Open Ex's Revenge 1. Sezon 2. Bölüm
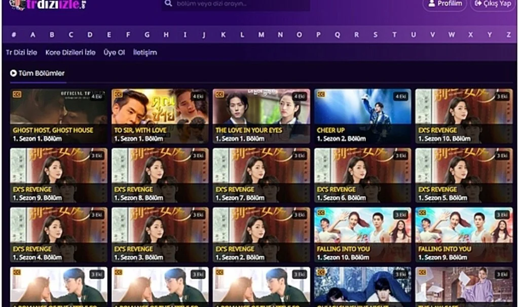 262,235
